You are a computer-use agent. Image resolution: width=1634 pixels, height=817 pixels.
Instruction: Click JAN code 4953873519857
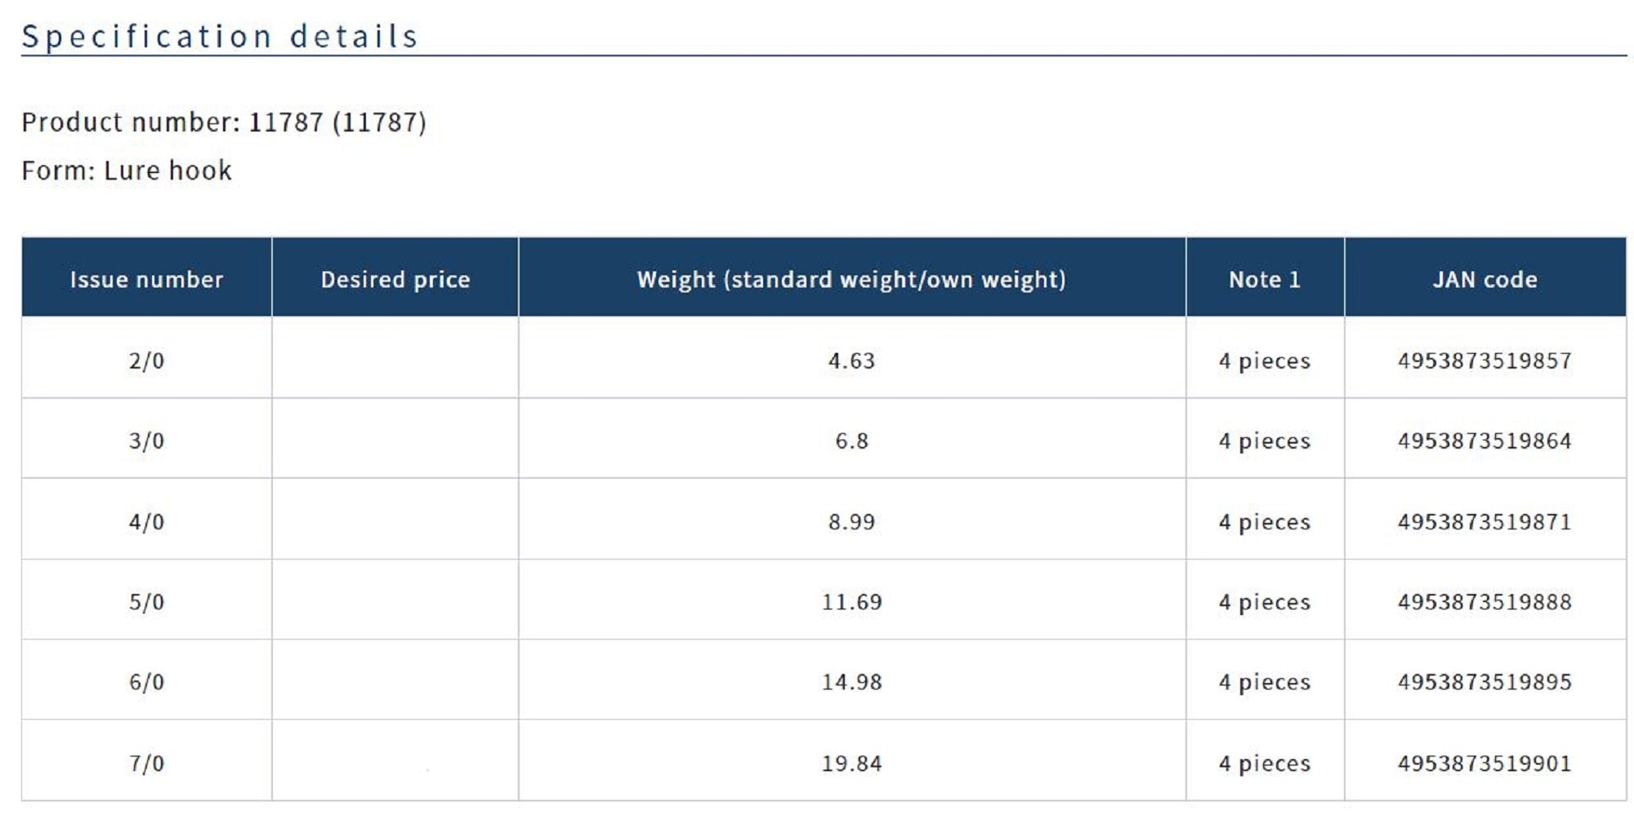(1484, 360)
